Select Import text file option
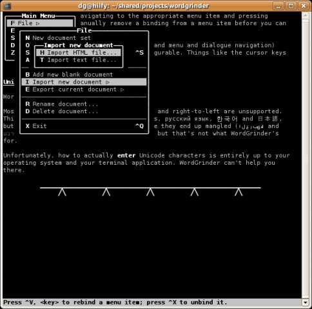312x309 pixels. pos(79,60)
